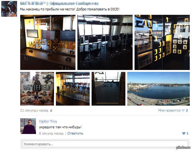Open the photo of monitors above gold figurines
This screenshot has width=192, height=151.
48,43
